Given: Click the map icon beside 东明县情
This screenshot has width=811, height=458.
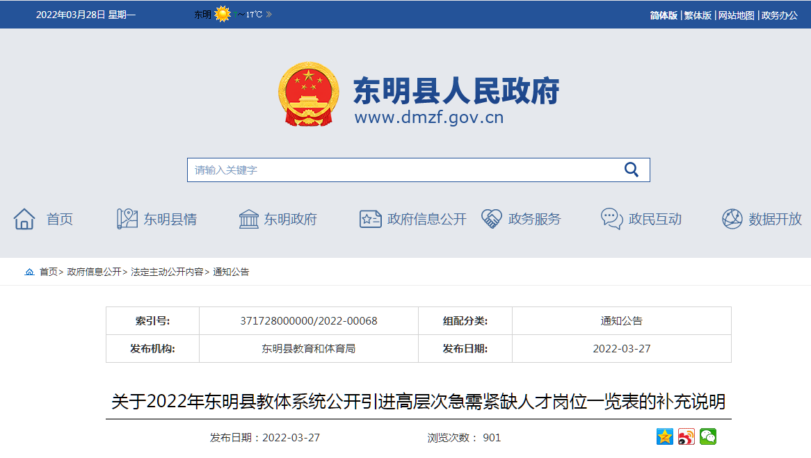Looking at the screenshot, I should (x=127, y=219).
